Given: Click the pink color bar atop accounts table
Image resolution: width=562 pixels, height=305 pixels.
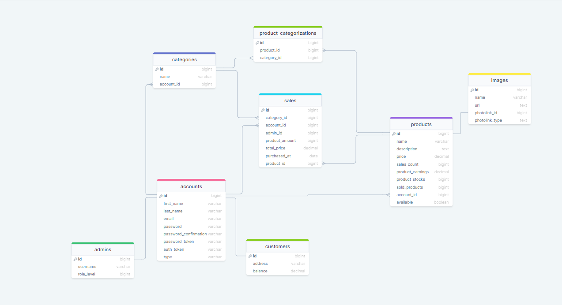Looking at the screenshot, I should [191, 180].
